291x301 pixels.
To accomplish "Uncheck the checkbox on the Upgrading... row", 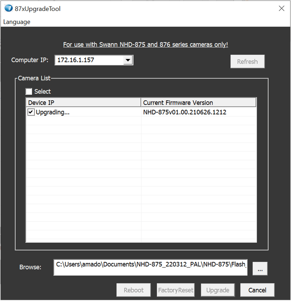I will click(x=31, y=112).
